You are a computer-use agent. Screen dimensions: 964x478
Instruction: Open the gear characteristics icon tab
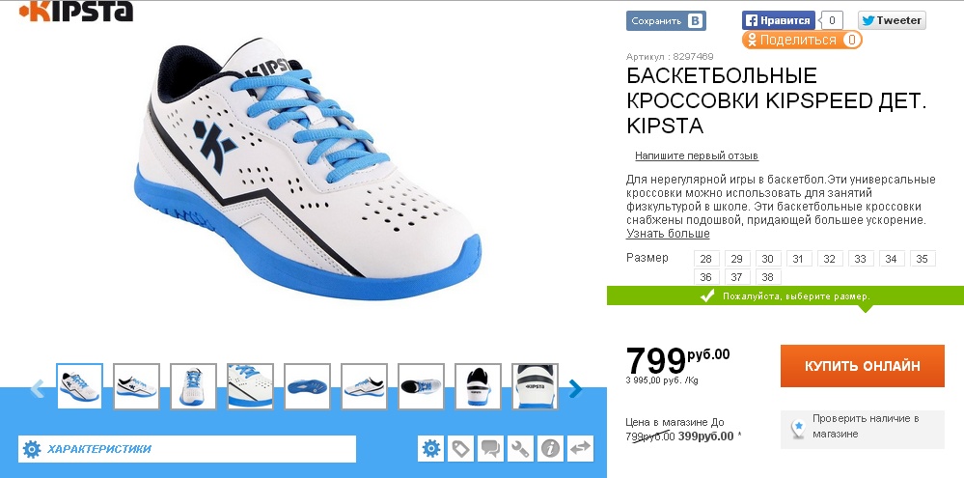coord(431,448)
